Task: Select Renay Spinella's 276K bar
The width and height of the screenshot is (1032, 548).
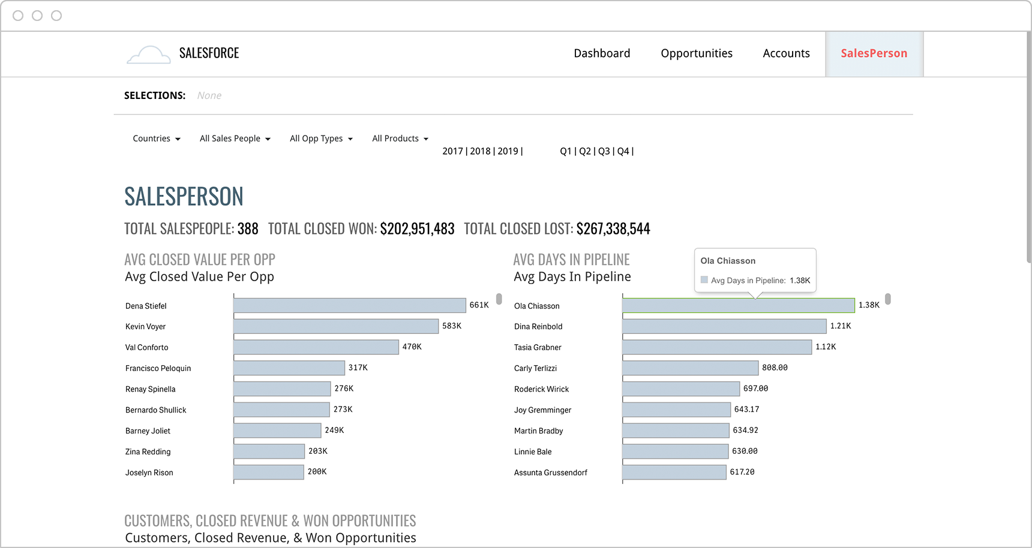Action: (x=282, y=389)
